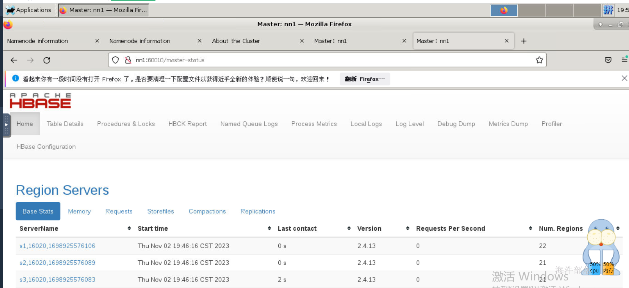Open HBase Configuration page
Viewport: 629px width, 288px height.
46,146
